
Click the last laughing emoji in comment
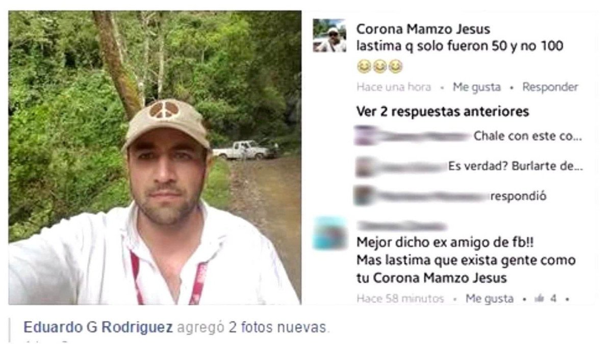[x=396, y=66]
